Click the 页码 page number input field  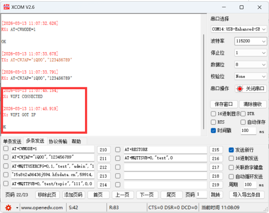point(202,195)
